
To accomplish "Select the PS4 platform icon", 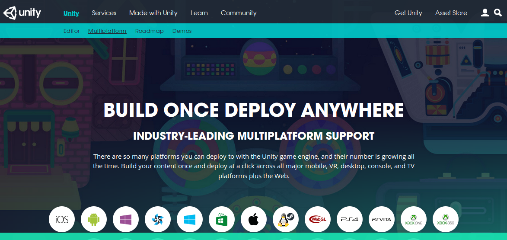I will [x=350, y=219].
